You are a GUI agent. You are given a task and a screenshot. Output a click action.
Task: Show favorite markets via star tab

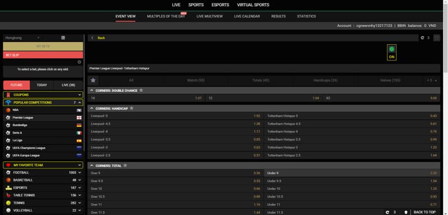click(x=93, y=81)
